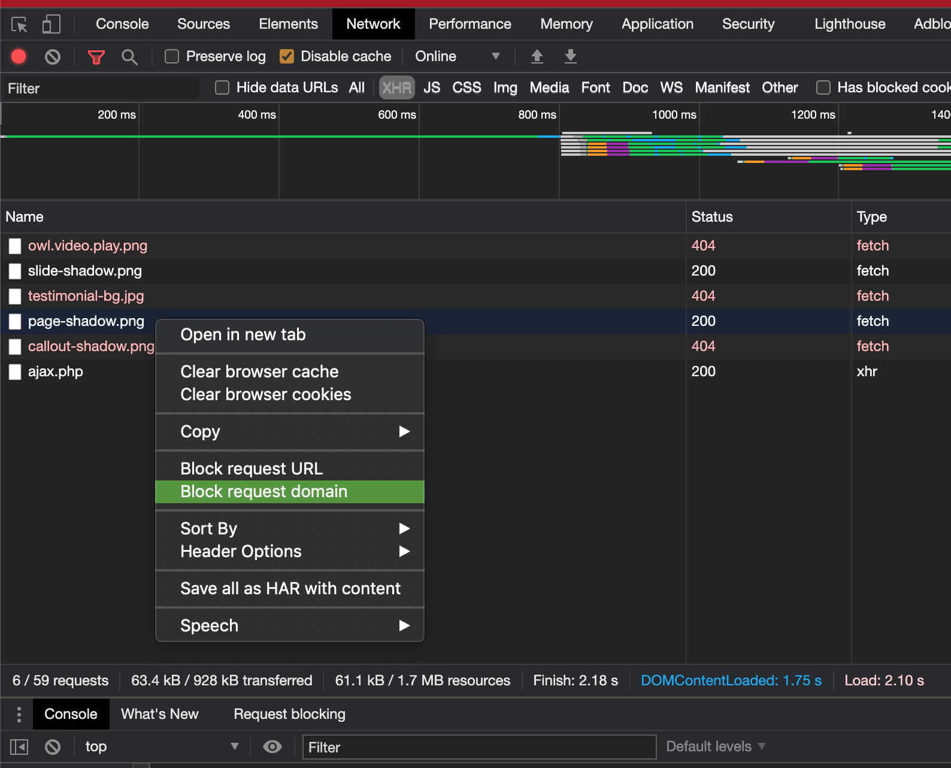Import HAR file with upload arrow
This screenshot has height=768, width=951.
click(x=537, y=56)
